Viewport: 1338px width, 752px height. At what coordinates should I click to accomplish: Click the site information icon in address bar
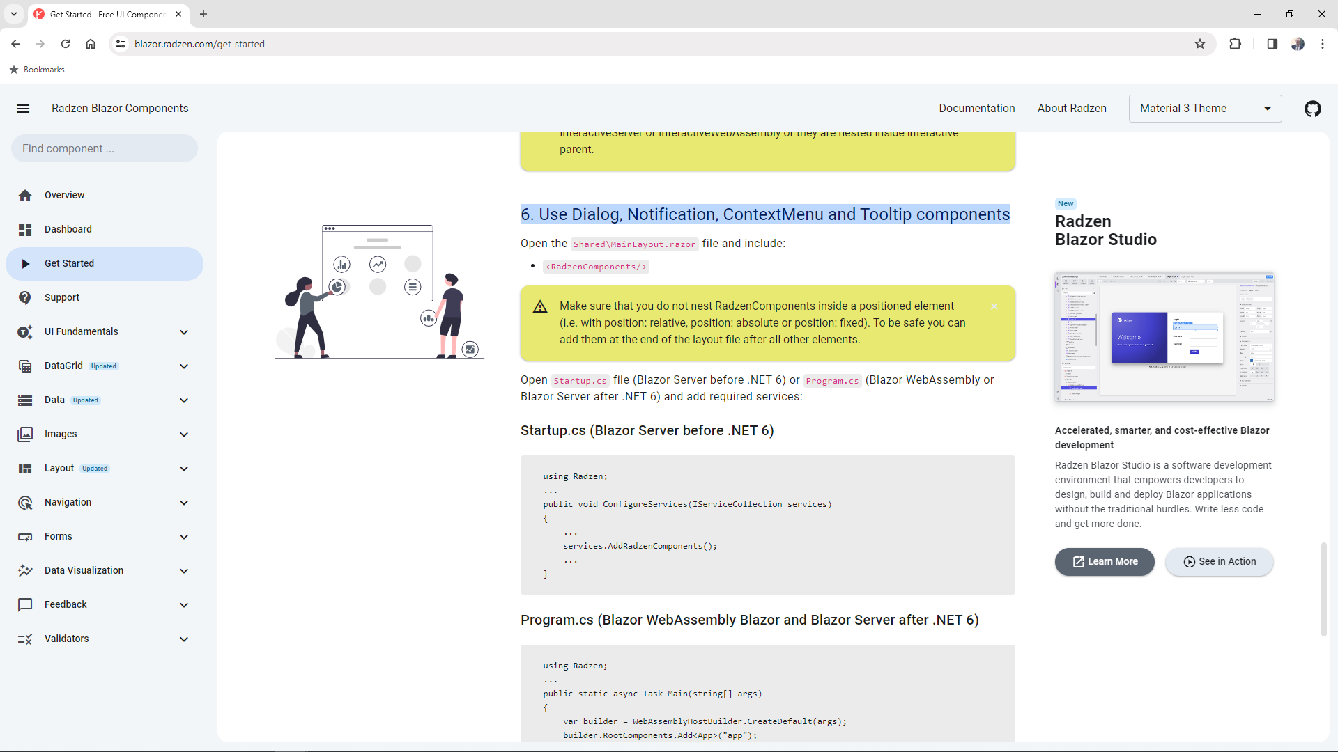tap(121, 44)
